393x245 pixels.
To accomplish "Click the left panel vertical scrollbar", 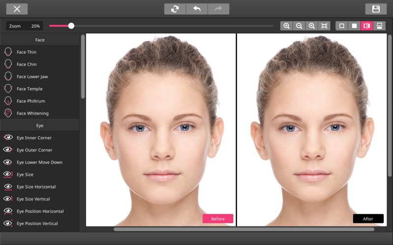I will (83, 67).
